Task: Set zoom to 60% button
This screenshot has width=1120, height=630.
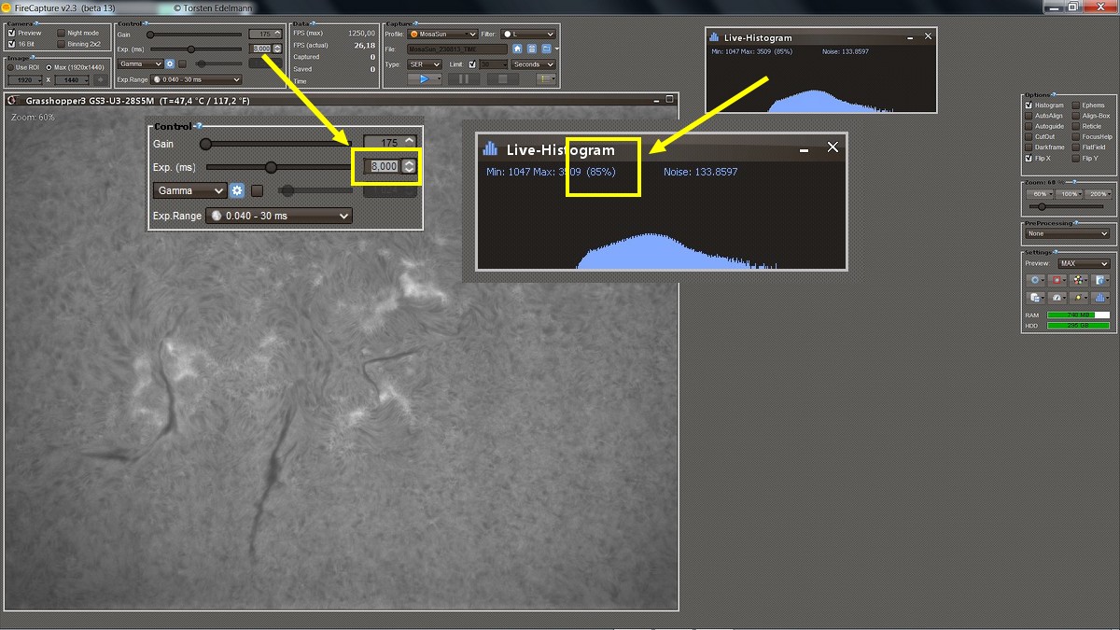Action: point(1040,193)
